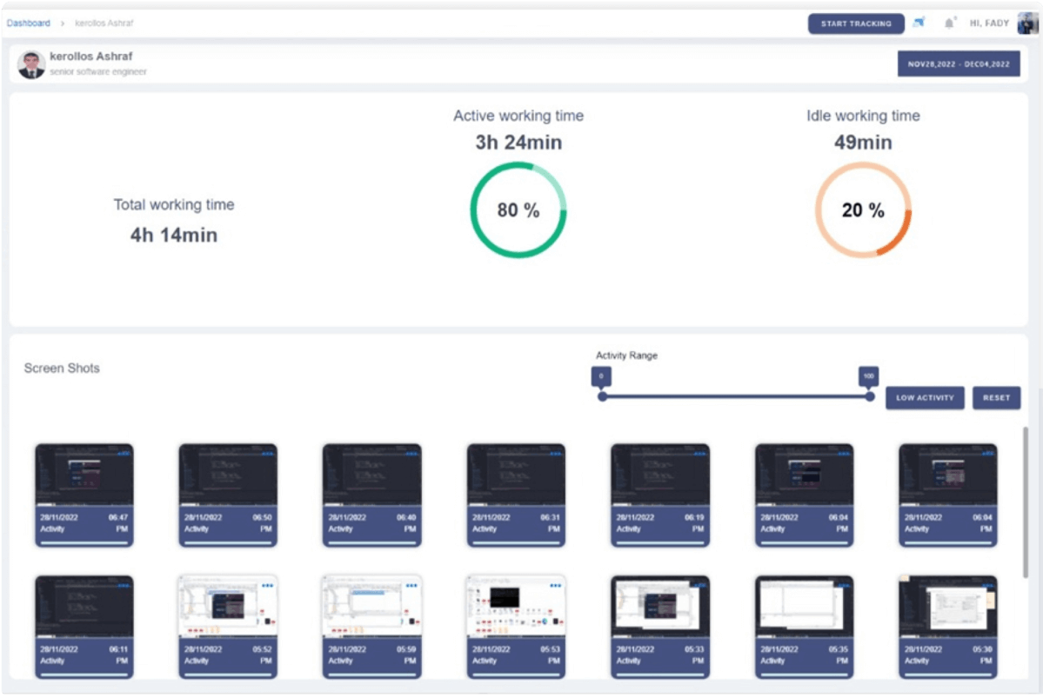1043x698 pixels.
Task: Open three-dot menu on 05:52 PM screenshot
Action: pos(267,586)
